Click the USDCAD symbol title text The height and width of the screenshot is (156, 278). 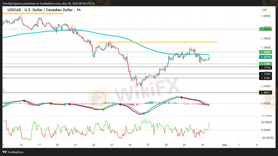(x=42, y=10)
